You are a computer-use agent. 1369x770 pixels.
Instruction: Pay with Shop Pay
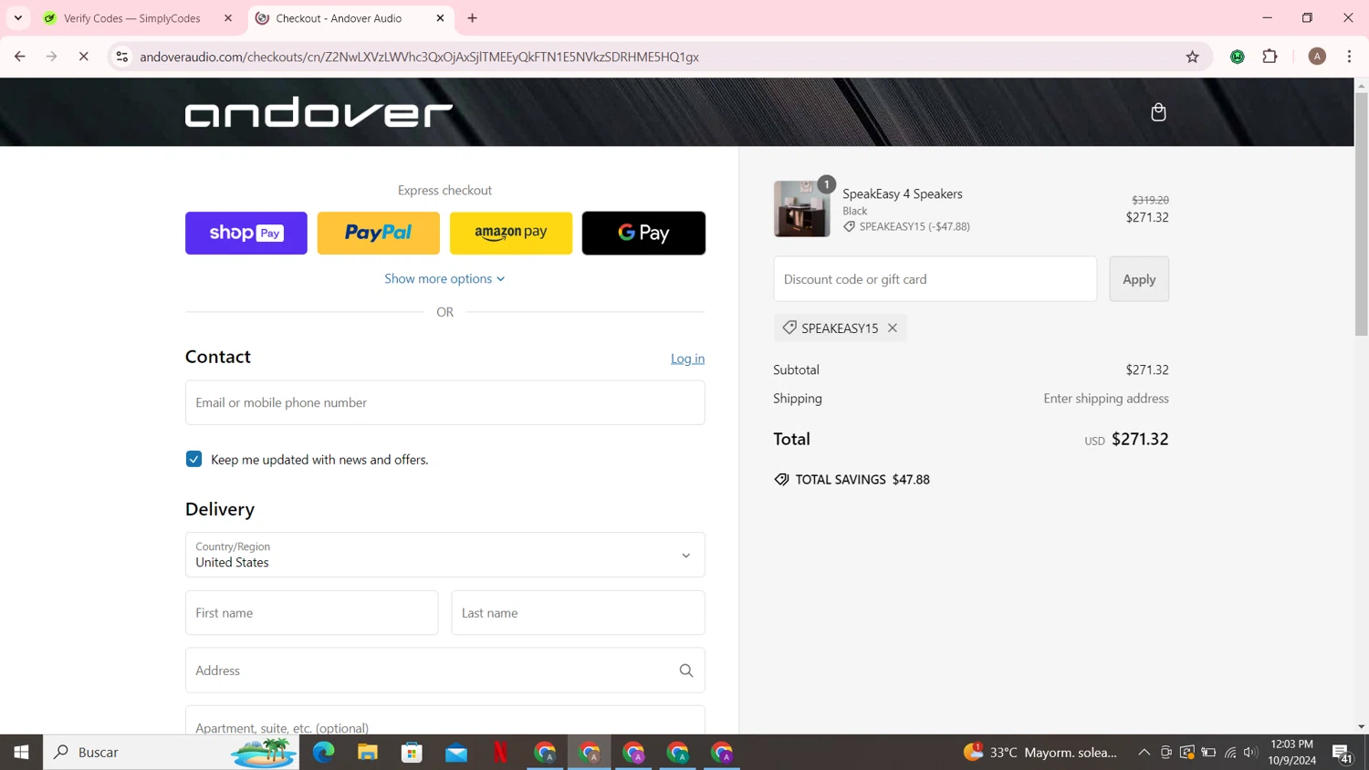pyautogui.click(x=246, y=233)
